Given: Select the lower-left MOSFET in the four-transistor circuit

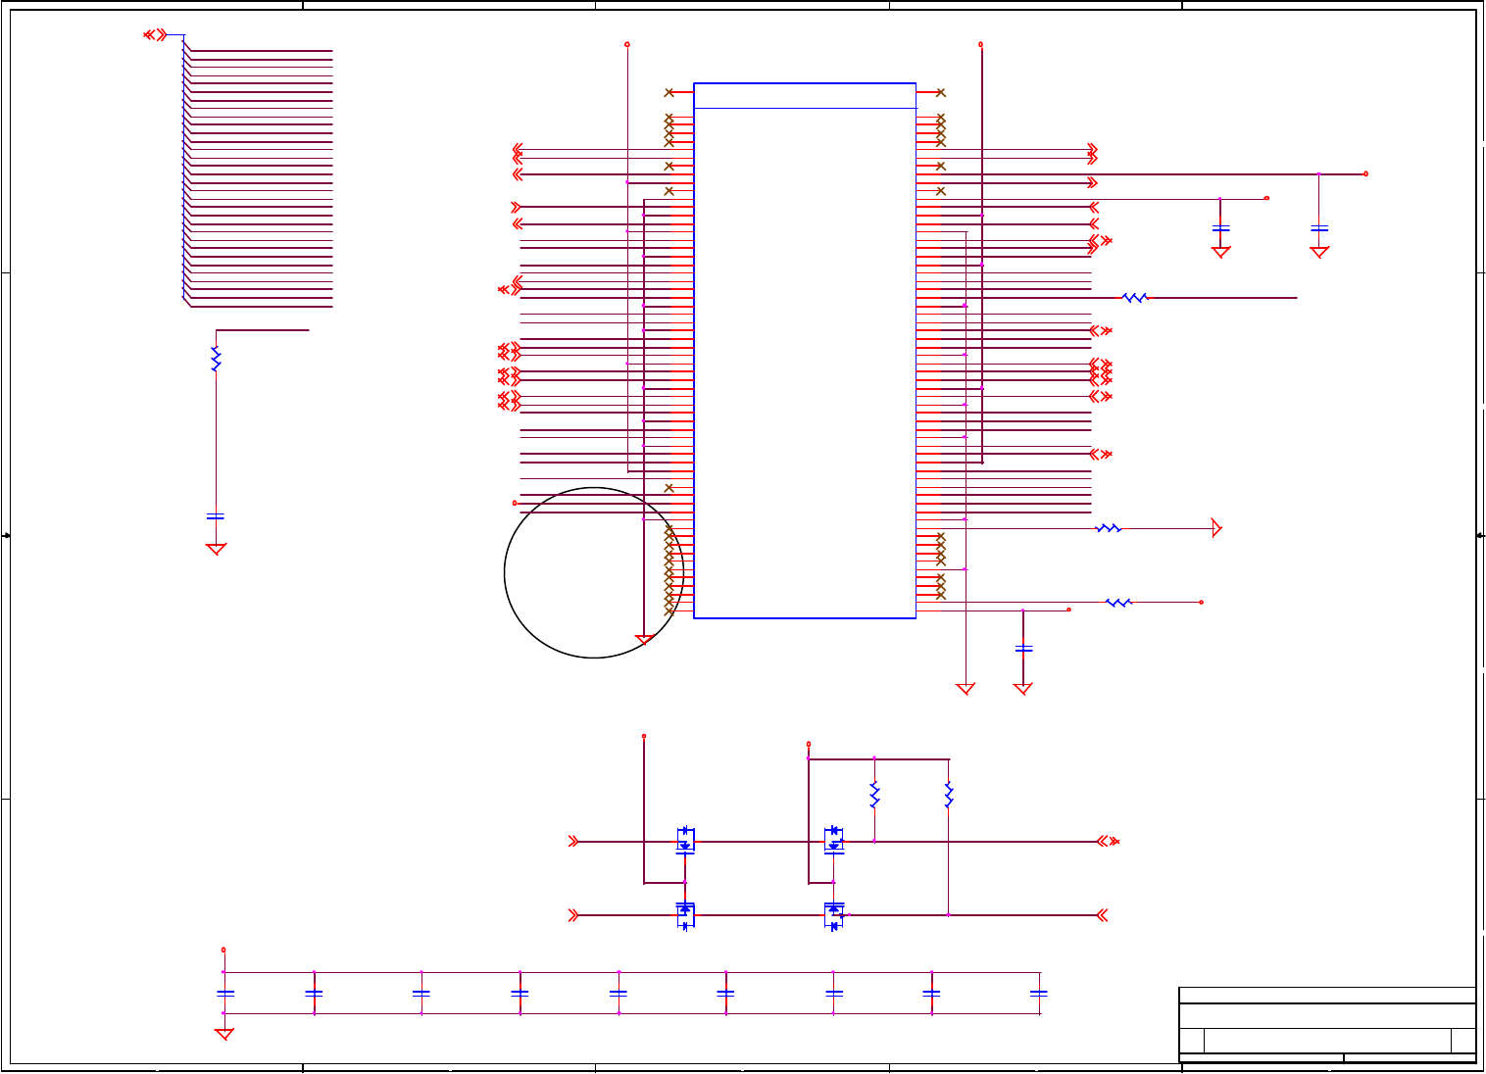Looking at the screenshot, I should click(x=685, y=914).
